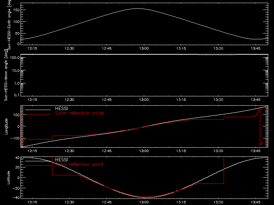Click 13:00 time label under Longitude plot
This screenshot has width=274, height=205.
pyautogui.click(x=144, y=151)
